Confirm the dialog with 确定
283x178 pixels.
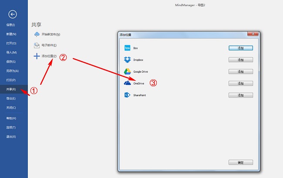(x=241, y=162)
